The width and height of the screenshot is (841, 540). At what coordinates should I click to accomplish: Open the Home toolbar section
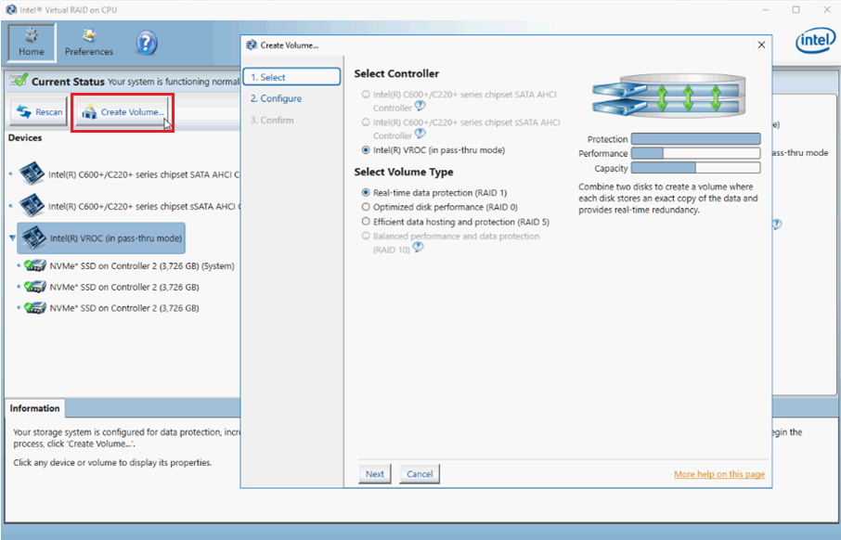(32, 43)
